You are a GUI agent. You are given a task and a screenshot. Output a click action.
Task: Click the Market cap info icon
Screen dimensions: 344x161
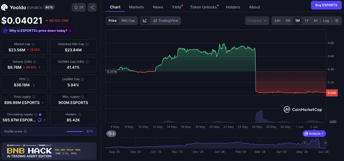(x=33, y=44)
